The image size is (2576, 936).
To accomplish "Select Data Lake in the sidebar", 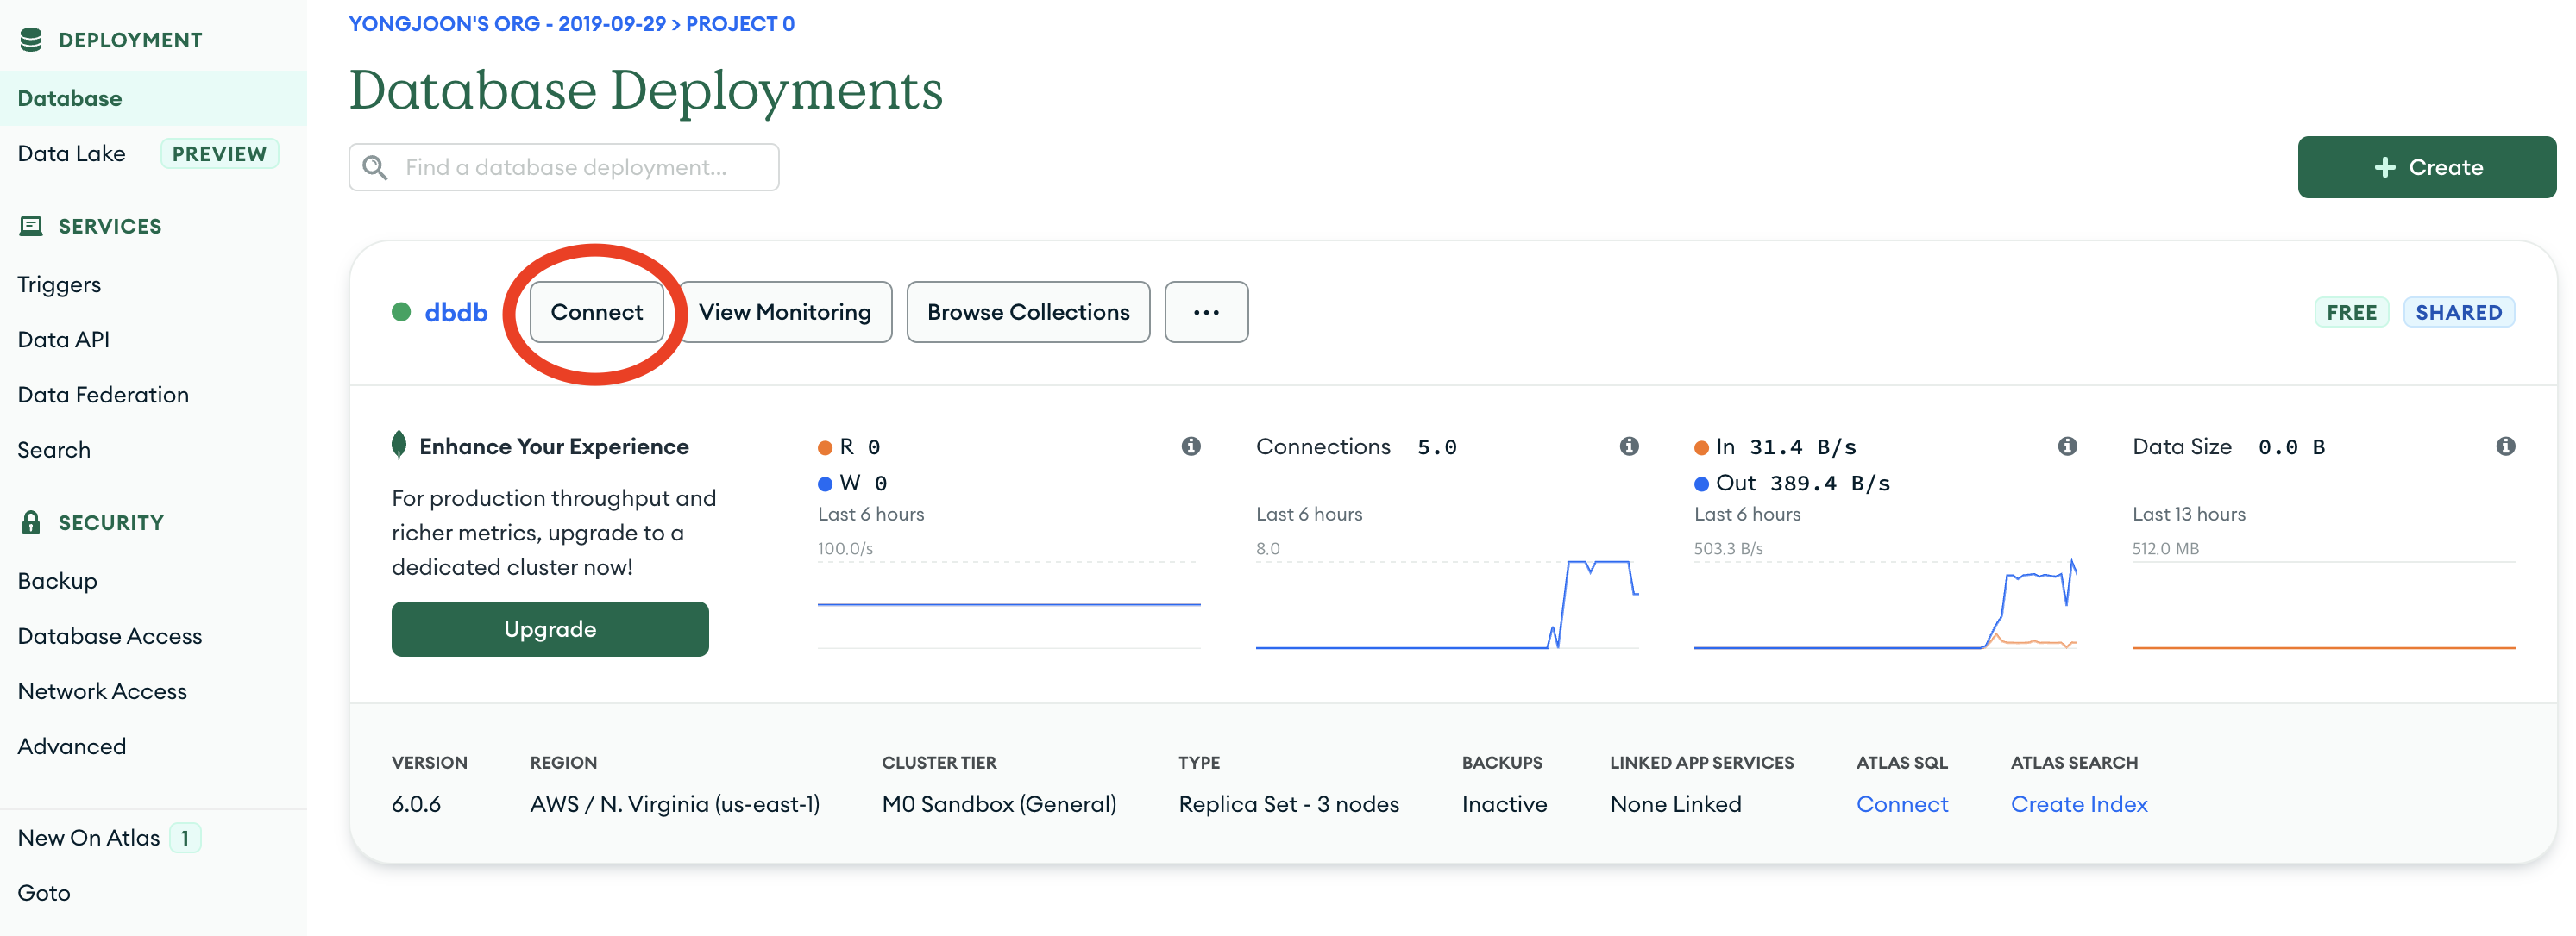I will 72,153.
